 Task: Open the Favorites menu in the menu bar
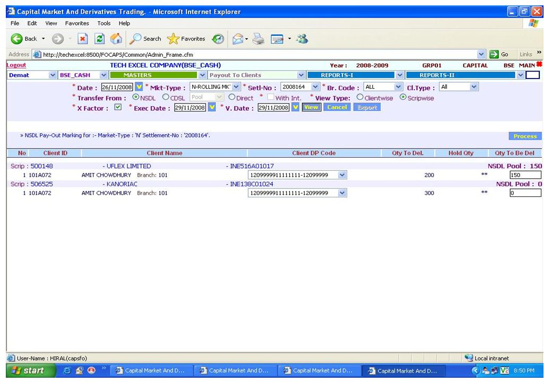click(x=77, y=23)
